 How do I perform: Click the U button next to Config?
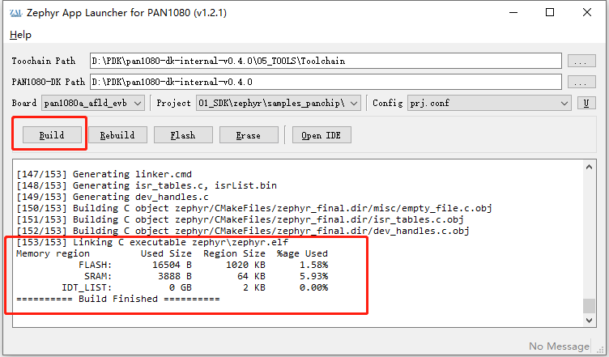(586, 104)
